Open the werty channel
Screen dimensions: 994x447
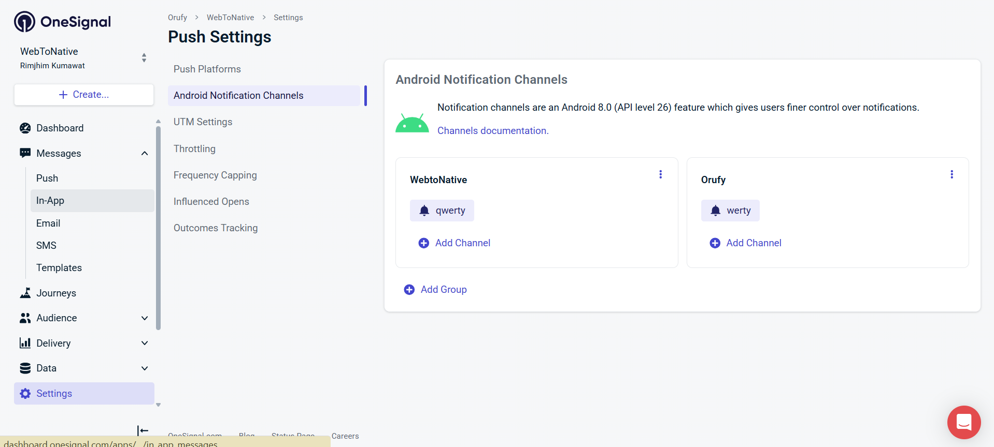coord(730,211)
